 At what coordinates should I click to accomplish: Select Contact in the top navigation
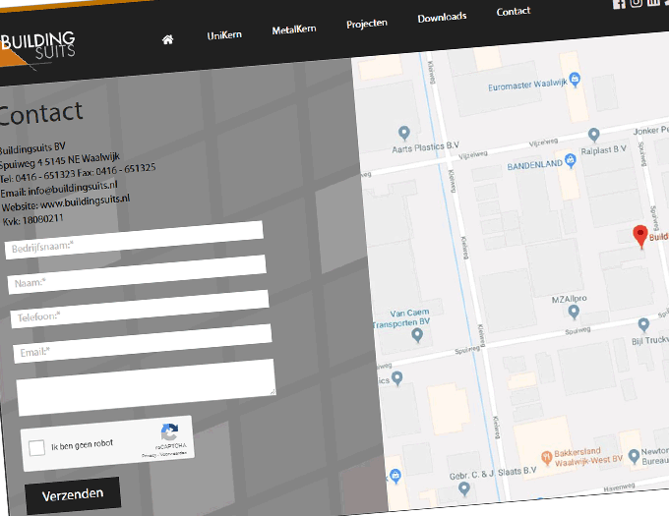(514, 12)
